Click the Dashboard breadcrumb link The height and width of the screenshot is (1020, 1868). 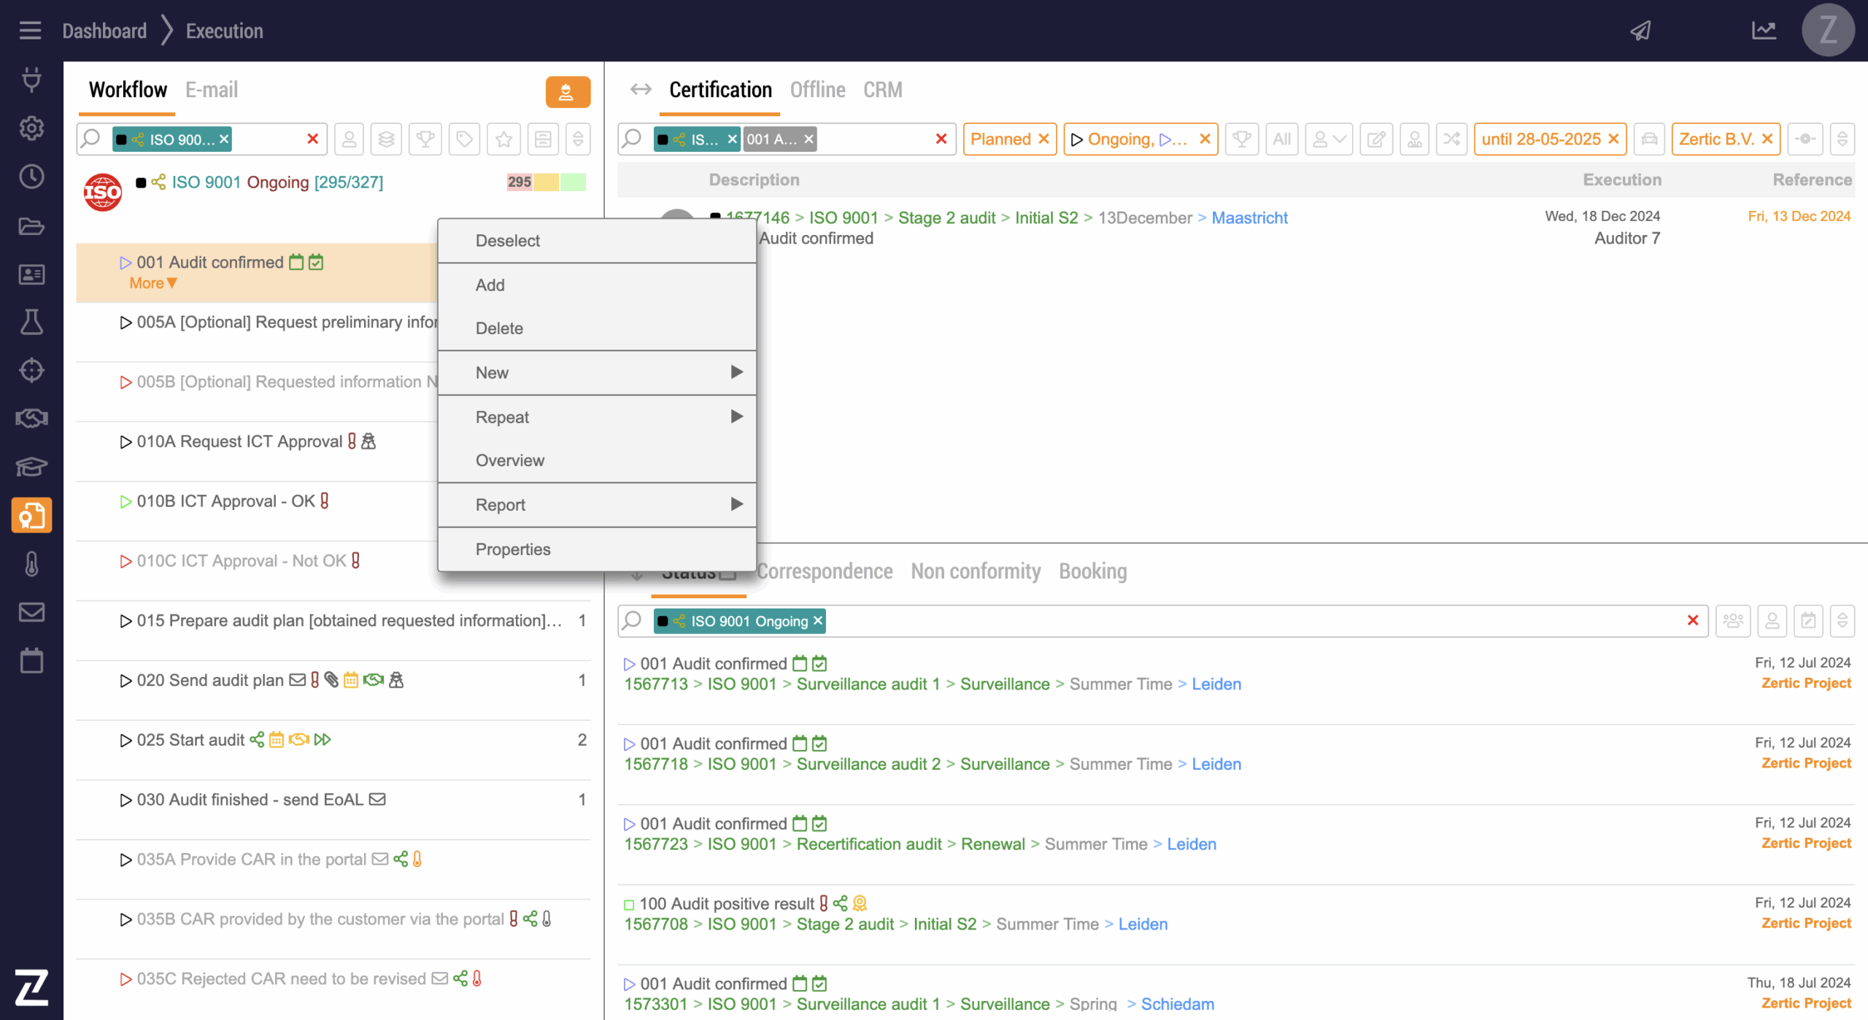[104, 31]
